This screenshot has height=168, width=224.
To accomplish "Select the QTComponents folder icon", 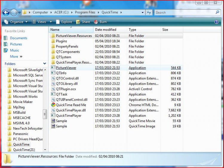I will (x=53, y=52).
